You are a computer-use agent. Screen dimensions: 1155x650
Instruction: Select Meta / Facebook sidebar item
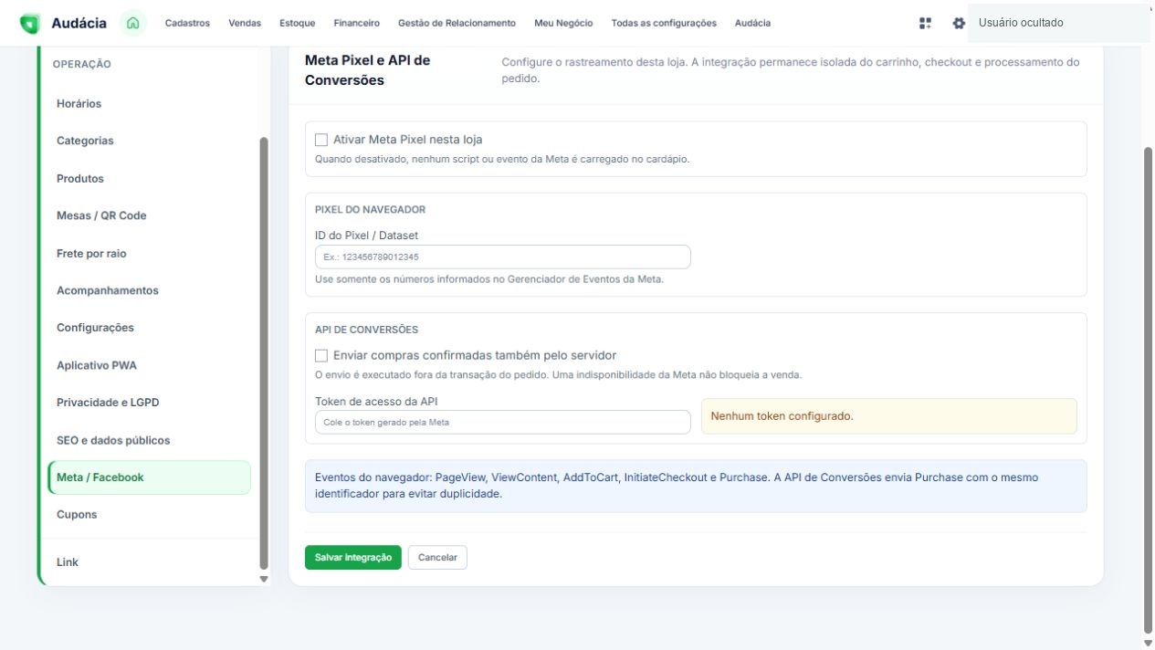click(149, 477)
